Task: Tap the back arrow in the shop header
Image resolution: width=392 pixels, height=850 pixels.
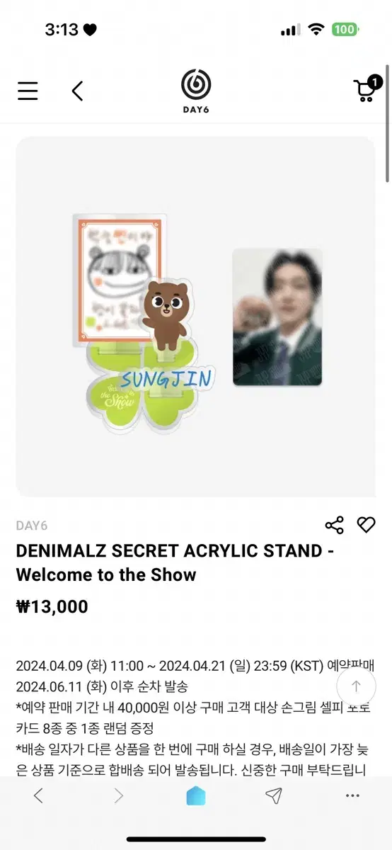Action: [78, 91]
